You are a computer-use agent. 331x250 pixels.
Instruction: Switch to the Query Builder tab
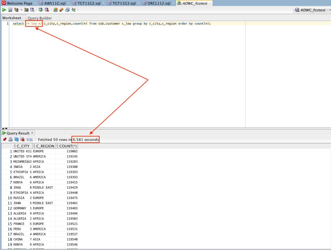(x=39, y=18)
